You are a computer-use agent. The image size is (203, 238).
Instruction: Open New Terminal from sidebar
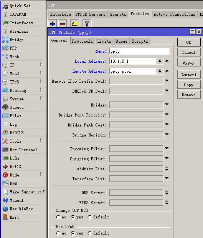[x=23, y=150]
